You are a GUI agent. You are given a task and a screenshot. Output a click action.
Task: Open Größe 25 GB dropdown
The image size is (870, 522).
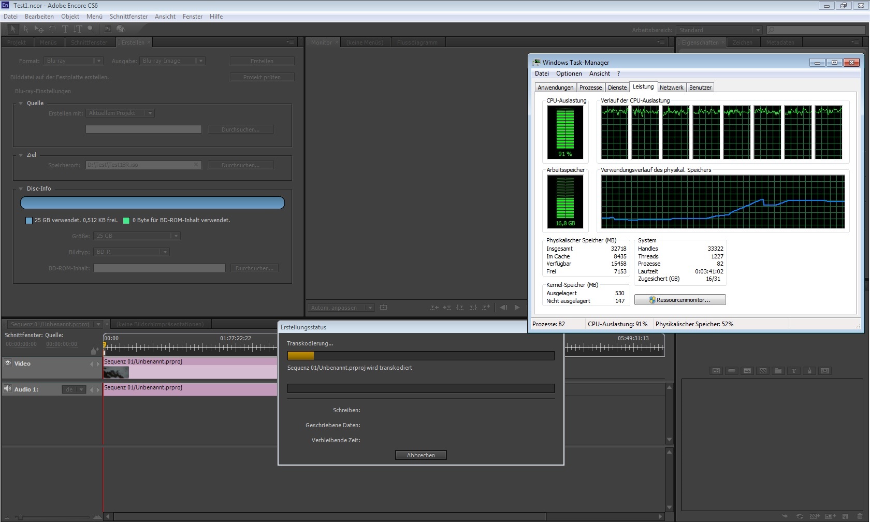click(137, 236)
